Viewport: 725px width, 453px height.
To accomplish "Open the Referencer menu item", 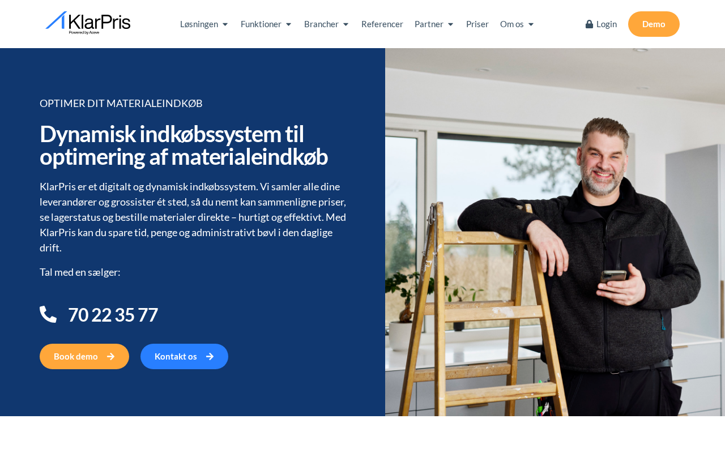I will [x=382, y=24].
